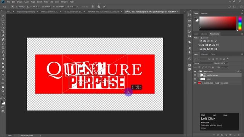
Task: Select the Crop tool
Action: 3,32
